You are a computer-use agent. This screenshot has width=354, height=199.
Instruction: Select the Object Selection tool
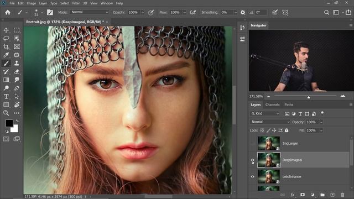tap(17, 38)
